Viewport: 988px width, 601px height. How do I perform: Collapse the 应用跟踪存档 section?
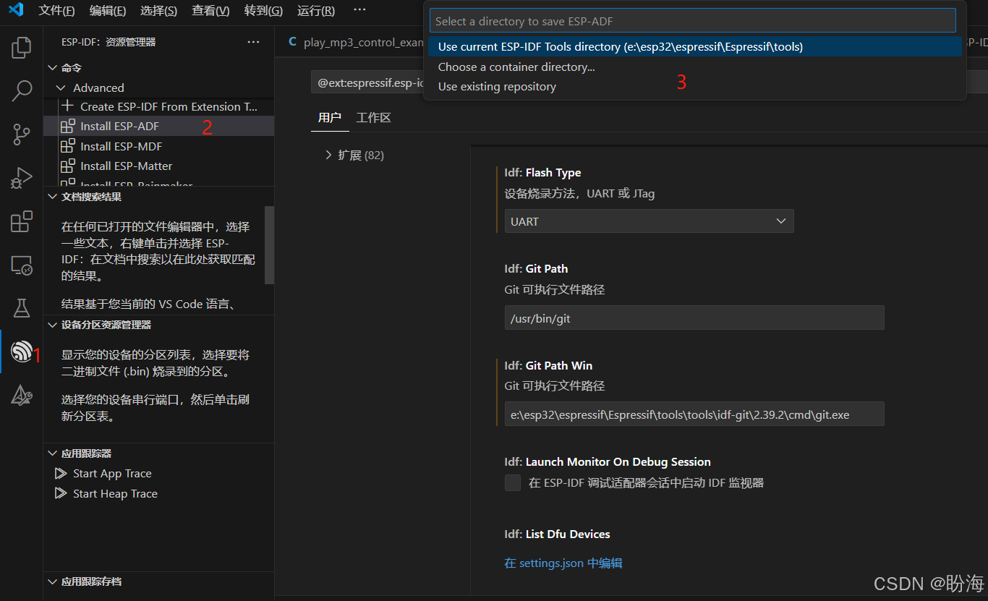(52, 581)
